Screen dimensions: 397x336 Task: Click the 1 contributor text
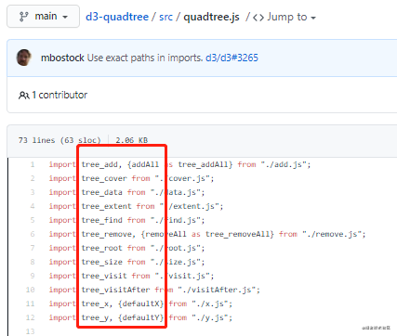click(x=60, y=95)
